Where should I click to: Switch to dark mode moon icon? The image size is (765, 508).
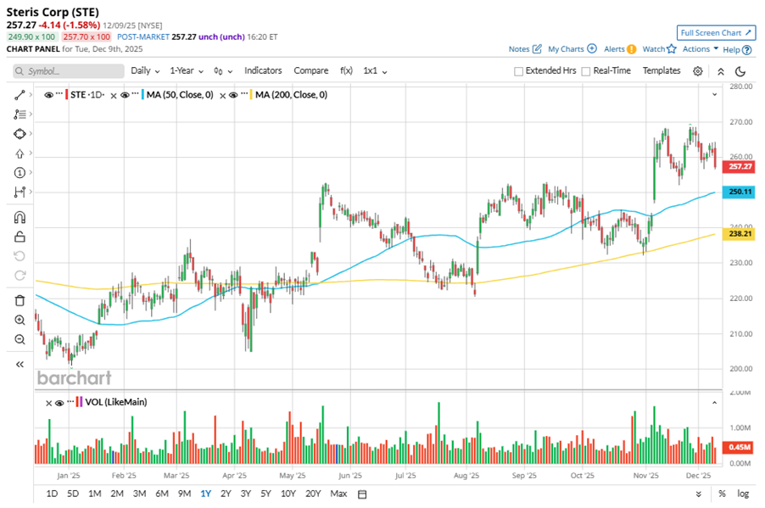(740, 71)
